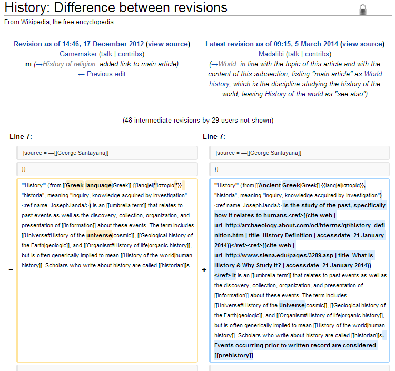The width and height of the screenshot is (395, 371).
Task: Click the www.siena.edu URL text
Action: coord(274,255)
